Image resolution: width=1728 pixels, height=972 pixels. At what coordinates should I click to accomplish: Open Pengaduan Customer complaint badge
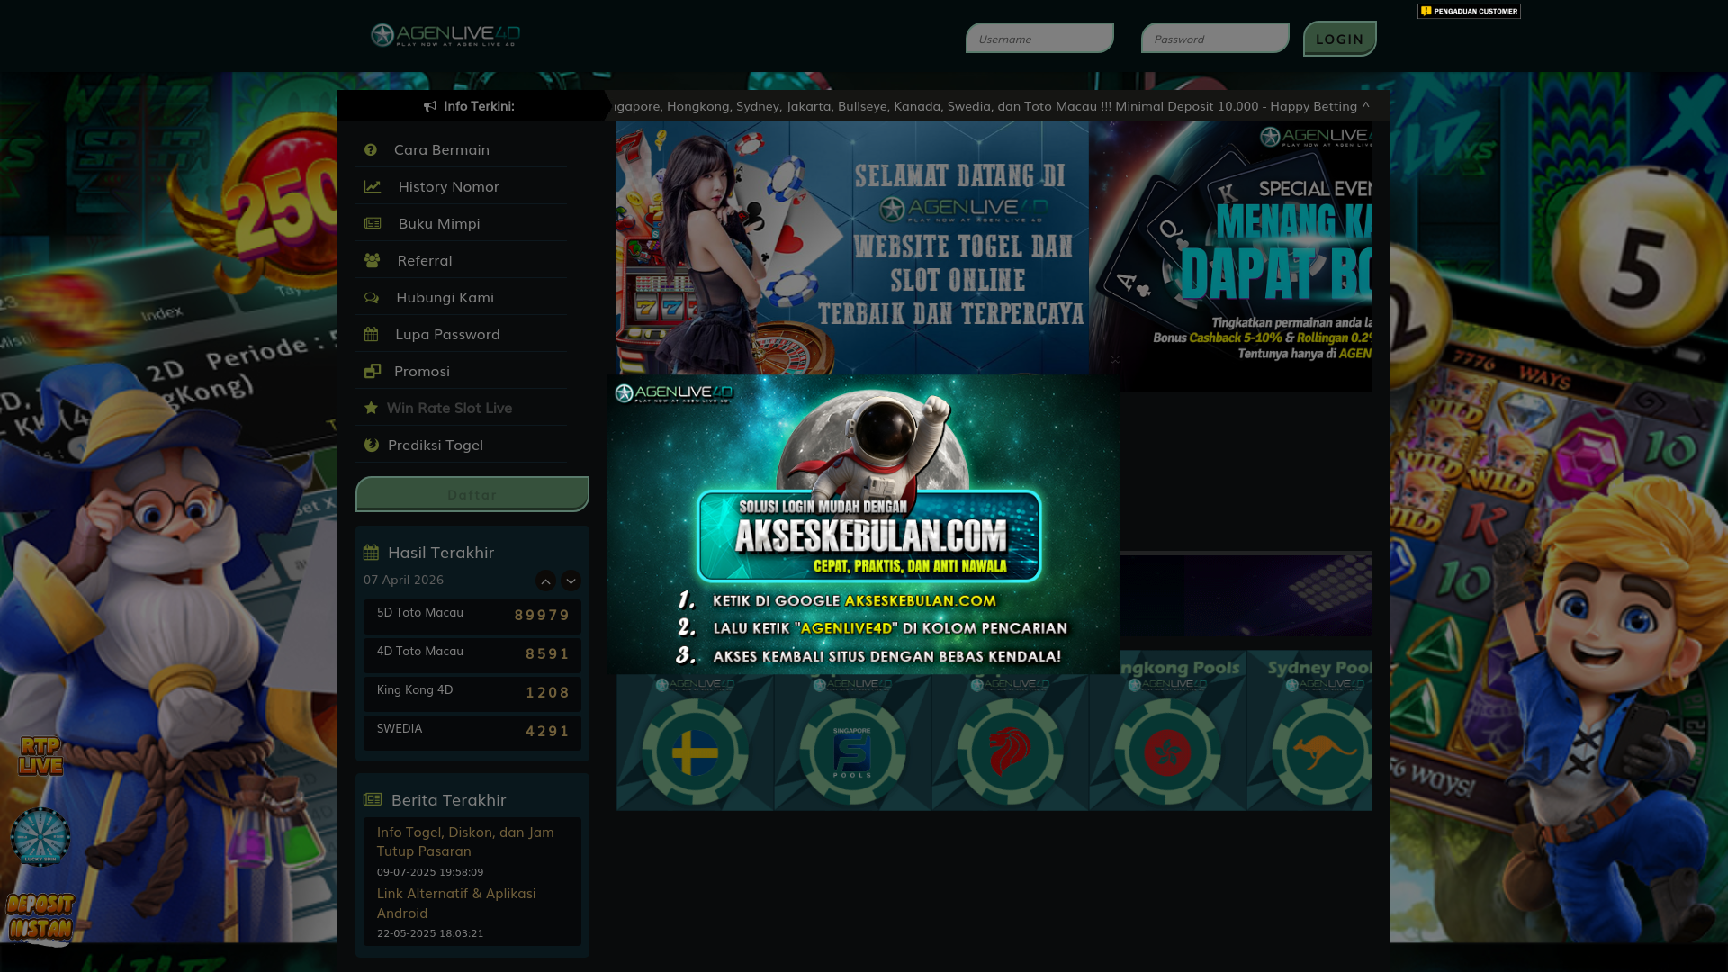1469,11
